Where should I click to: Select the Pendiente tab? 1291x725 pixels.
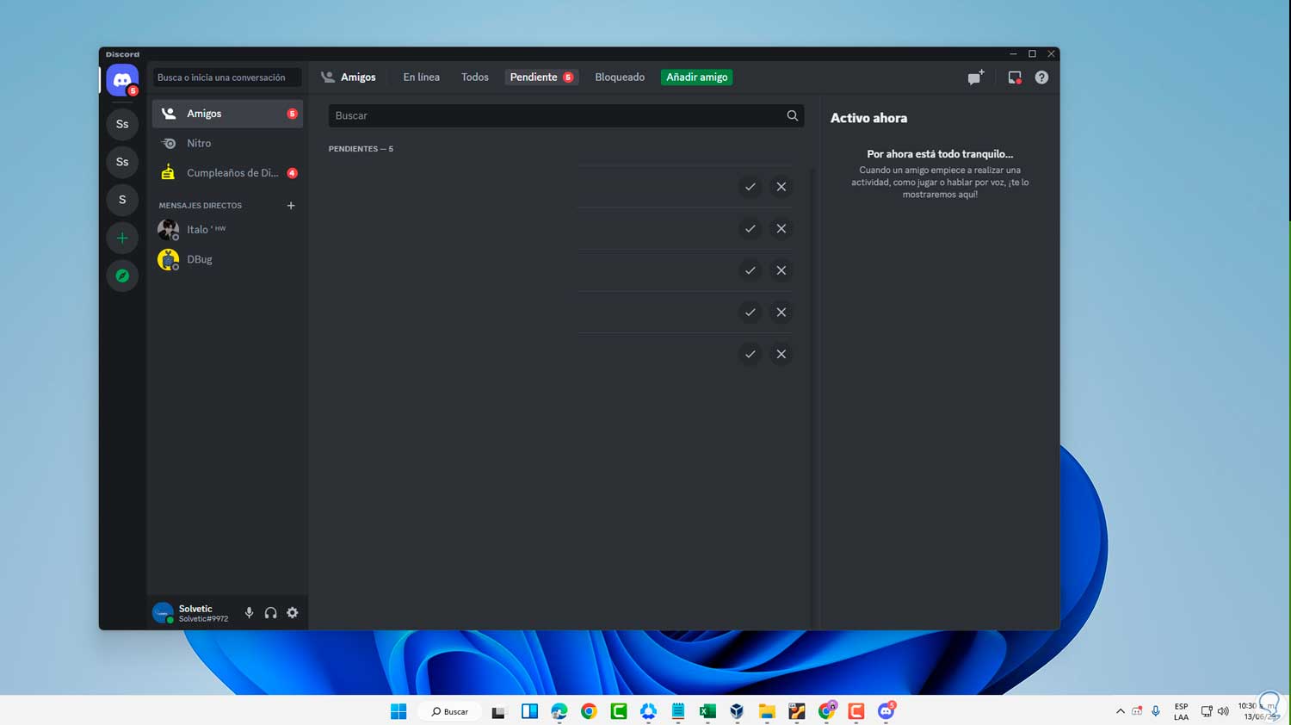point(541,77)
